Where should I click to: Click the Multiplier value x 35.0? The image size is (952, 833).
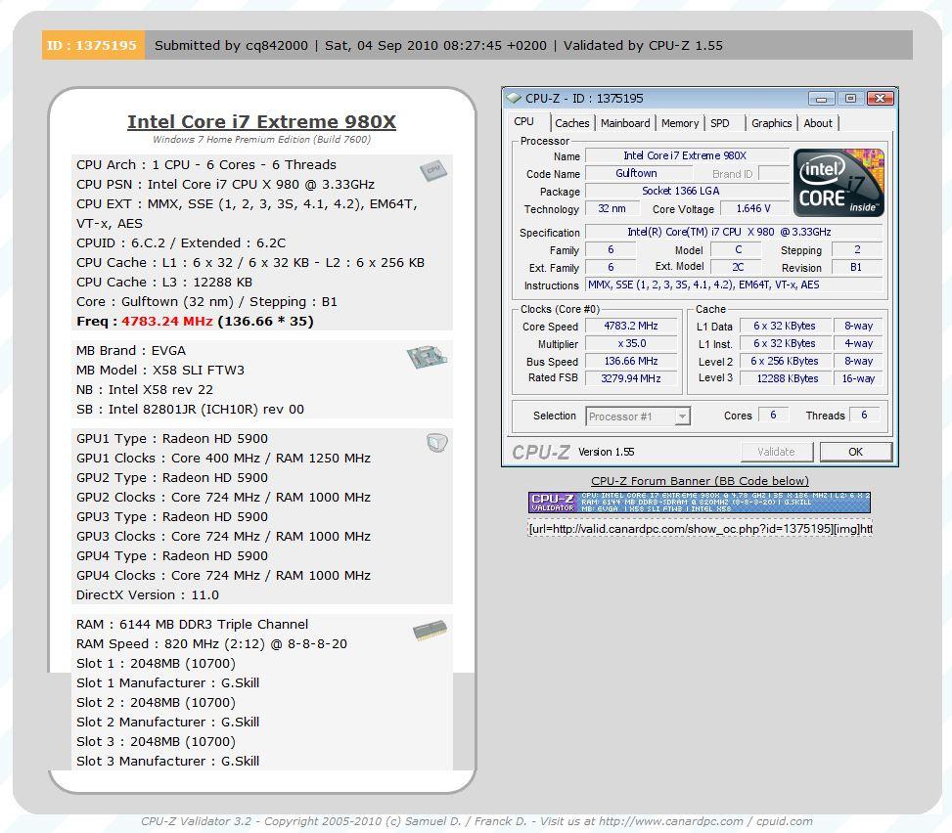[x=631, y=343]
